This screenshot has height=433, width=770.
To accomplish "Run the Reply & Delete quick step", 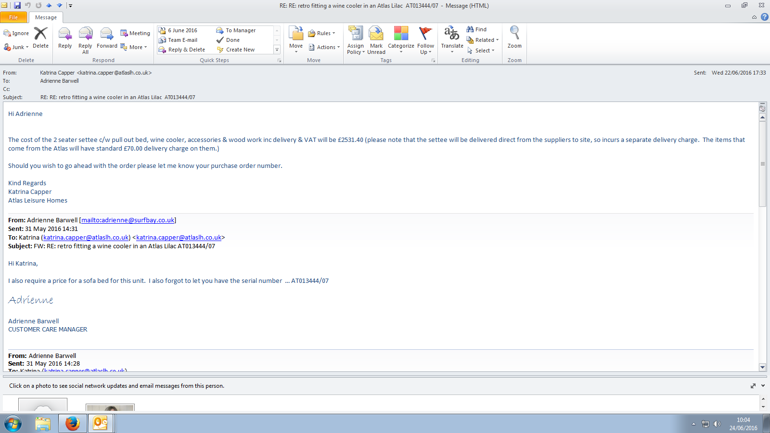I will click(x=182, y=50).
